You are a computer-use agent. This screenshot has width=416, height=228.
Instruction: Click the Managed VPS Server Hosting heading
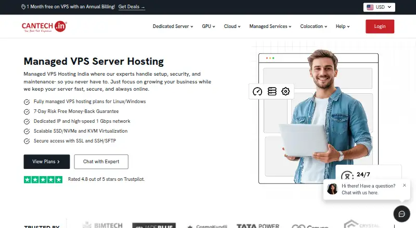94,61
